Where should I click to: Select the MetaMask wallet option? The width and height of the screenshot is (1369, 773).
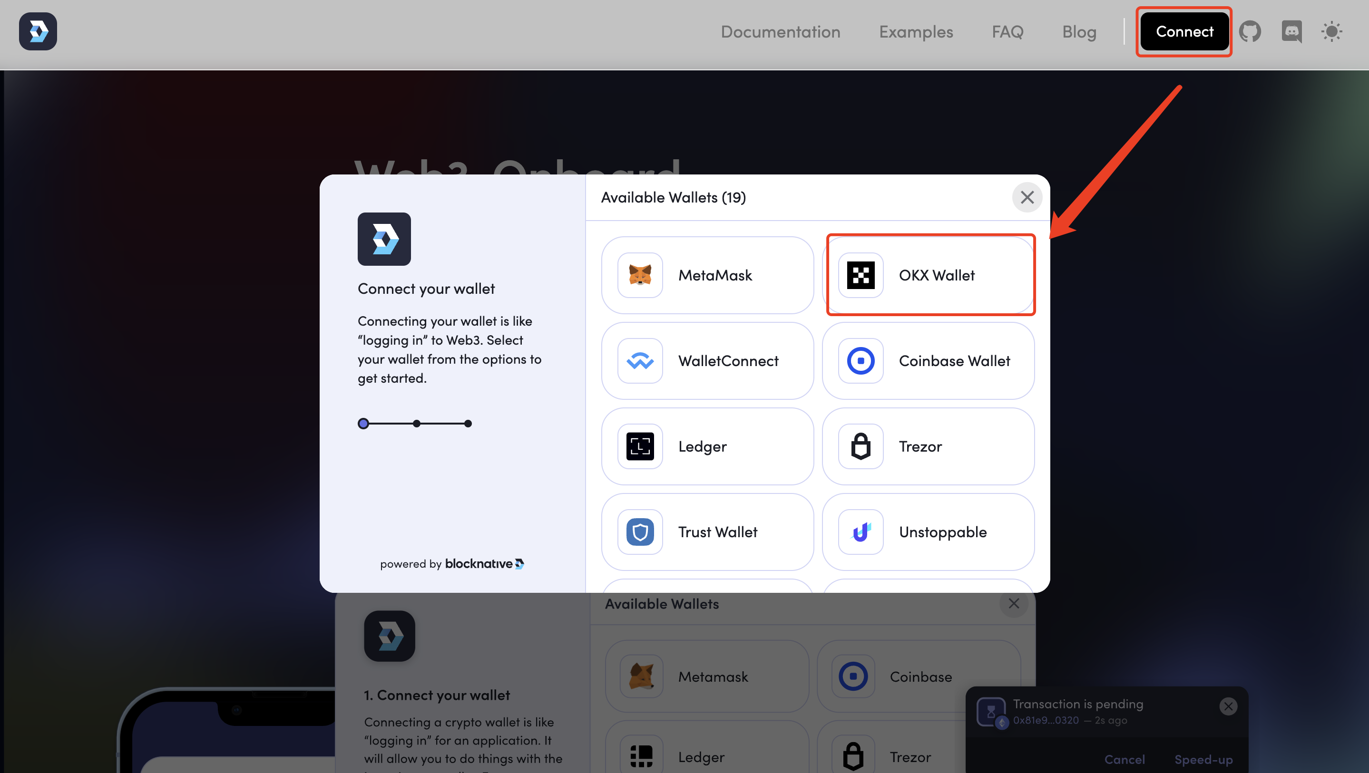pos(707,275)
